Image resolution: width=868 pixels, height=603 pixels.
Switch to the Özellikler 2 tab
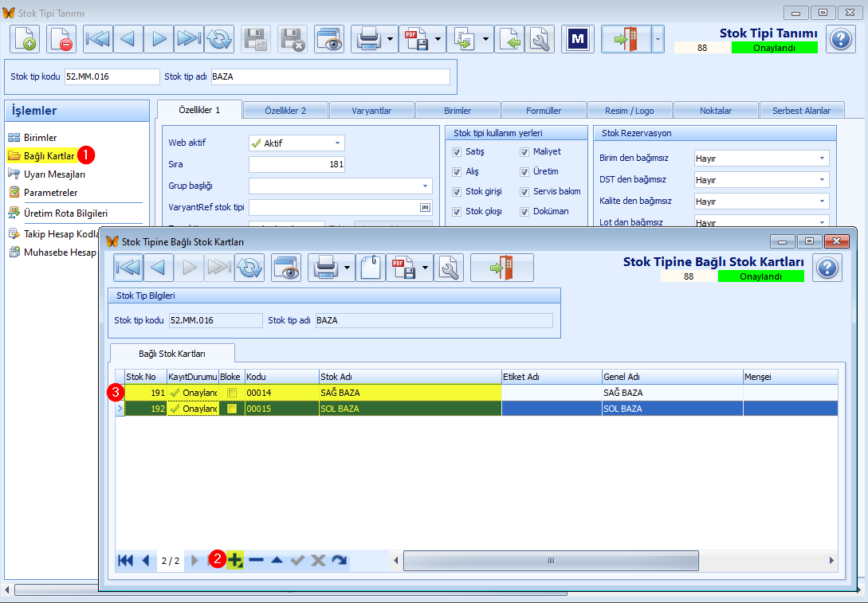click(285, 111)
